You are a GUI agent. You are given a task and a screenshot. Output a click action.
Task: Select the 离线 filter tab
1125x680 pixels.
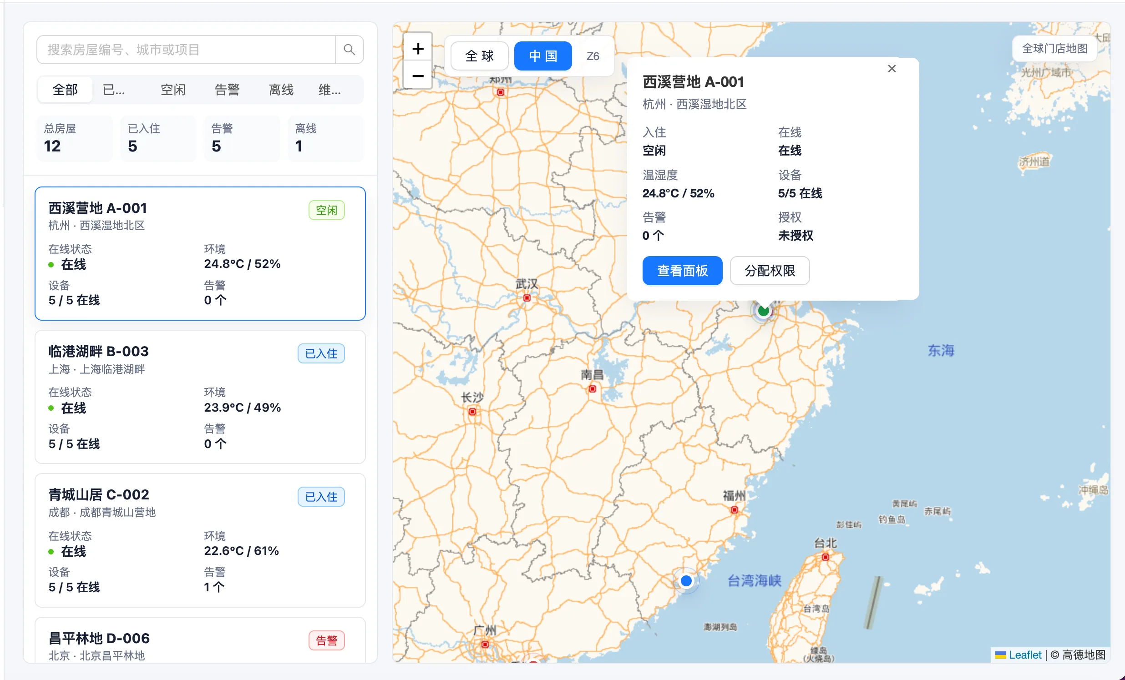pyautogui.click(x=281, y=90)
